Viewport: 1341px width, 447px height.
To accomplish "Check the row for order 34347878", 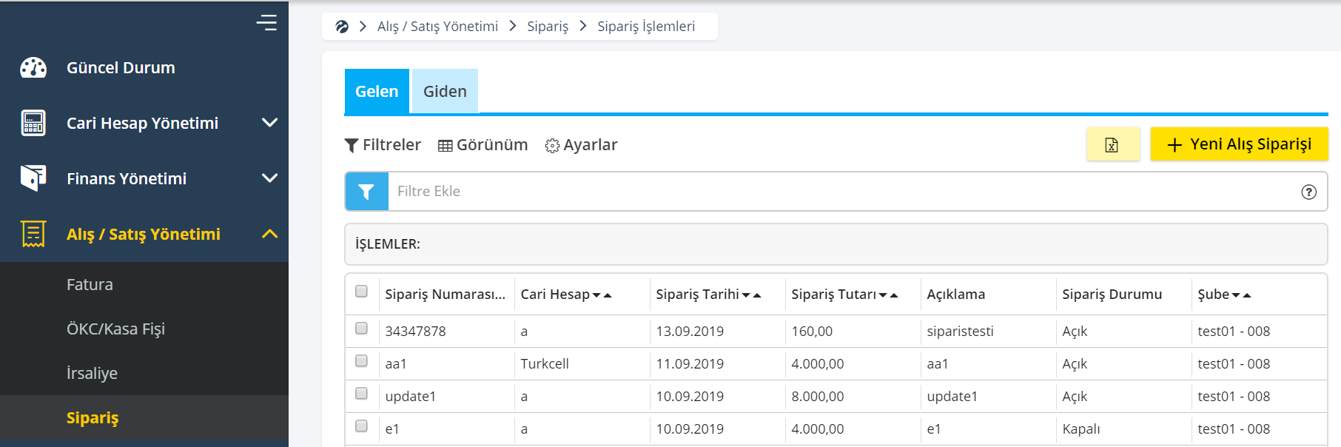I will pyautogui.click(x=361, y=328).
